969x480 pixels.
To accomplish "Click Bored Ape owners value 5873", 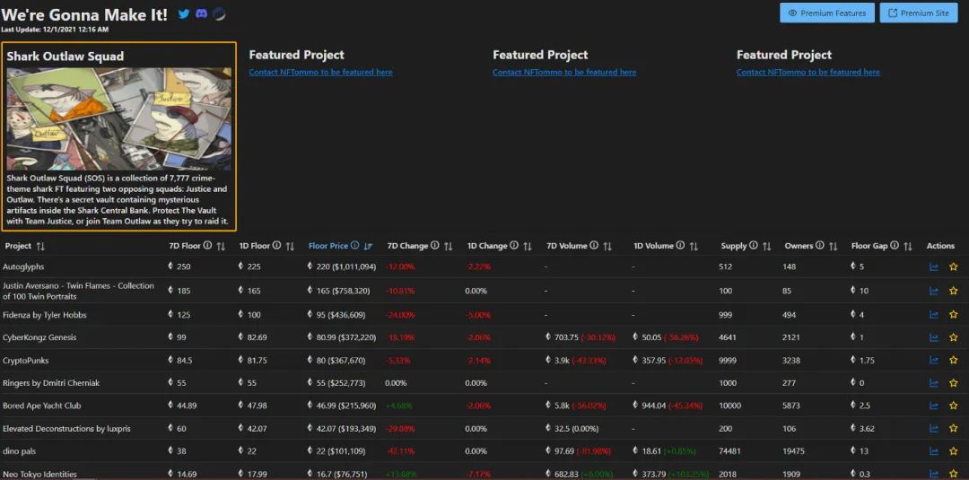I will 793,406.
